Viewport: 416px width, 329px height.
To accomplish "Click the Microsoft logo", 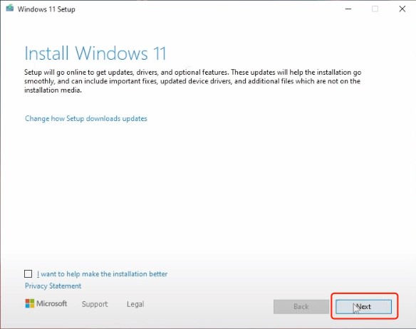I will coord(46,303).
